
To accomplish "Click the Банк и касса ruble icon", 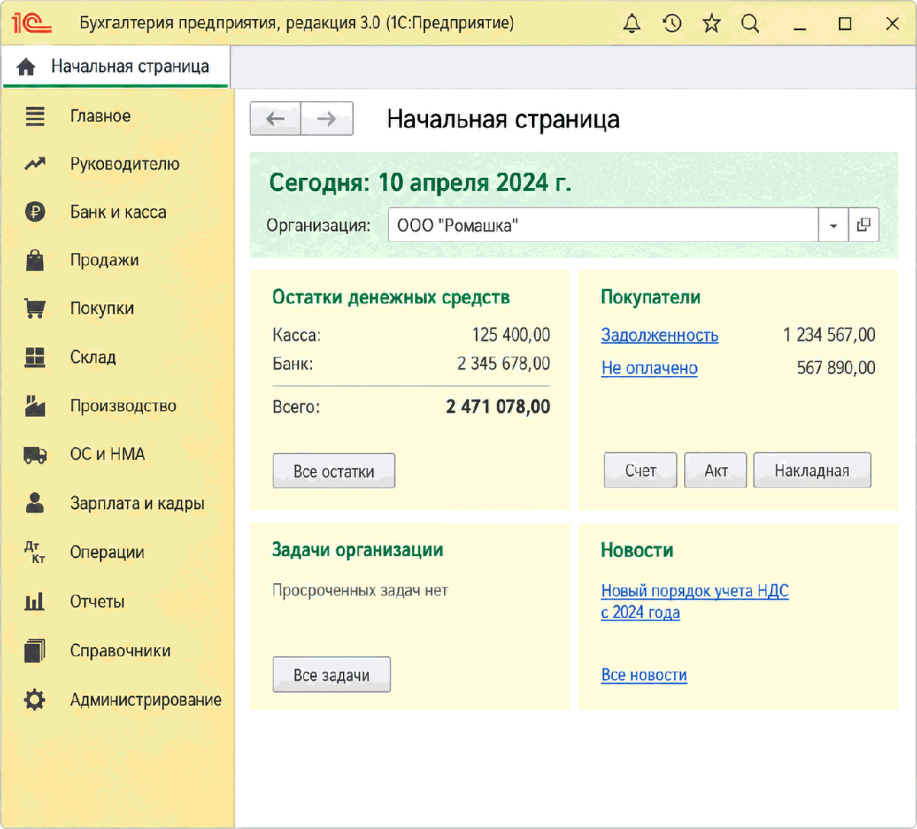I will pos(35,212).
